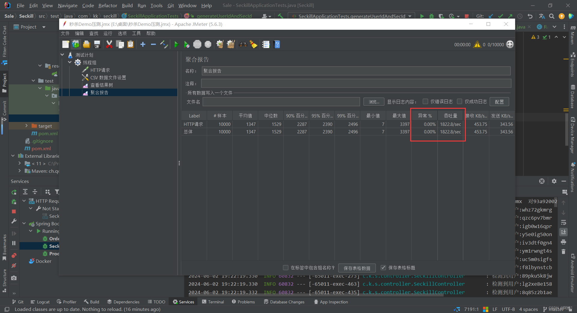Uncheck the 保存表格标题 checkbox
The height and width of the screenshot is (313, 577).
(x=383, y=268)
